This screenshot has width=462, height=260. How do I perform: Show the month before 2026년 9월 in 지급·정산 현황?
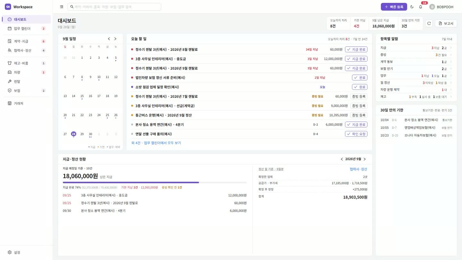[342, 159]
